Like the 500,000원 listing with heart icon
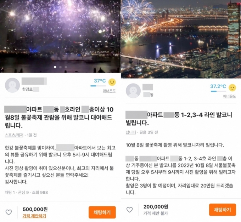Viewport: 241px width, 222px height. point(9,212)
